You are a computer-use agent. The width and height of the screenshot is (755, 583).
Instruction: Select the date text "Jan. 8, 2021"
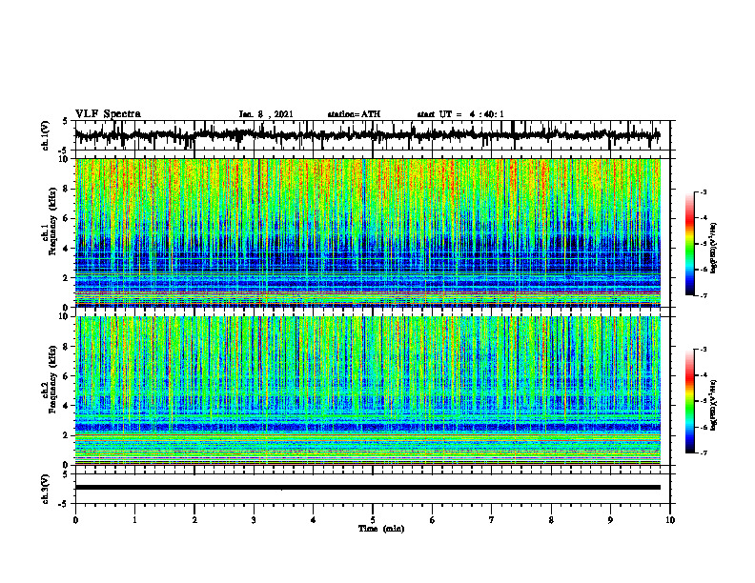tap(266, 114)
